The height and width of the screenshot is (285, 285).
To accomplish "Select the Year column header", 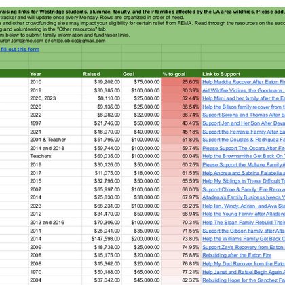I will [x=55, y=74].
